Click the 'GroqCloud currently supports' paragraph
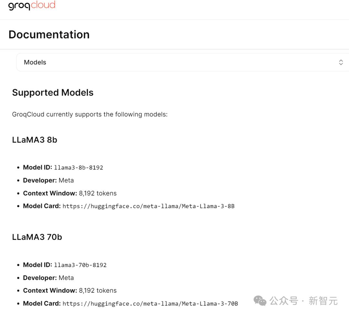This screenshot has height=315, width=349. click(90, 114)
